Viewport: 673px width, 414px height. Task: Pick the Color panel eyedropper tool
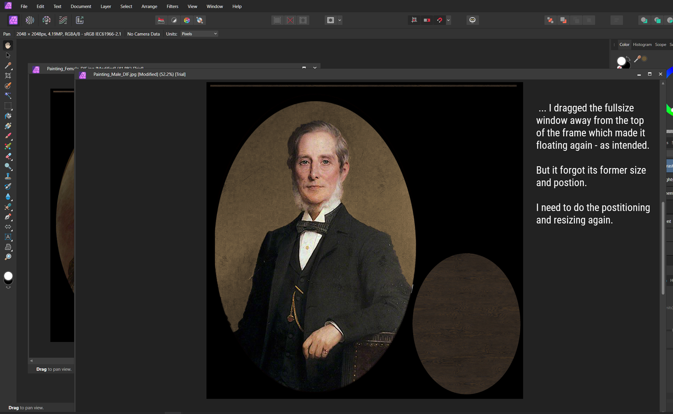pyautogui.click(x=637, y=59)
